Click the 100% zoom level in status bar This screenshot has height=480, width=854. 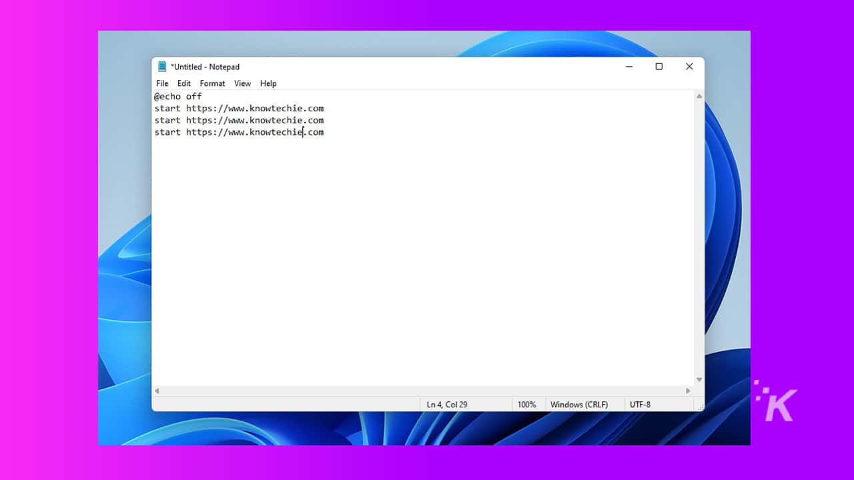click(526, 405)
